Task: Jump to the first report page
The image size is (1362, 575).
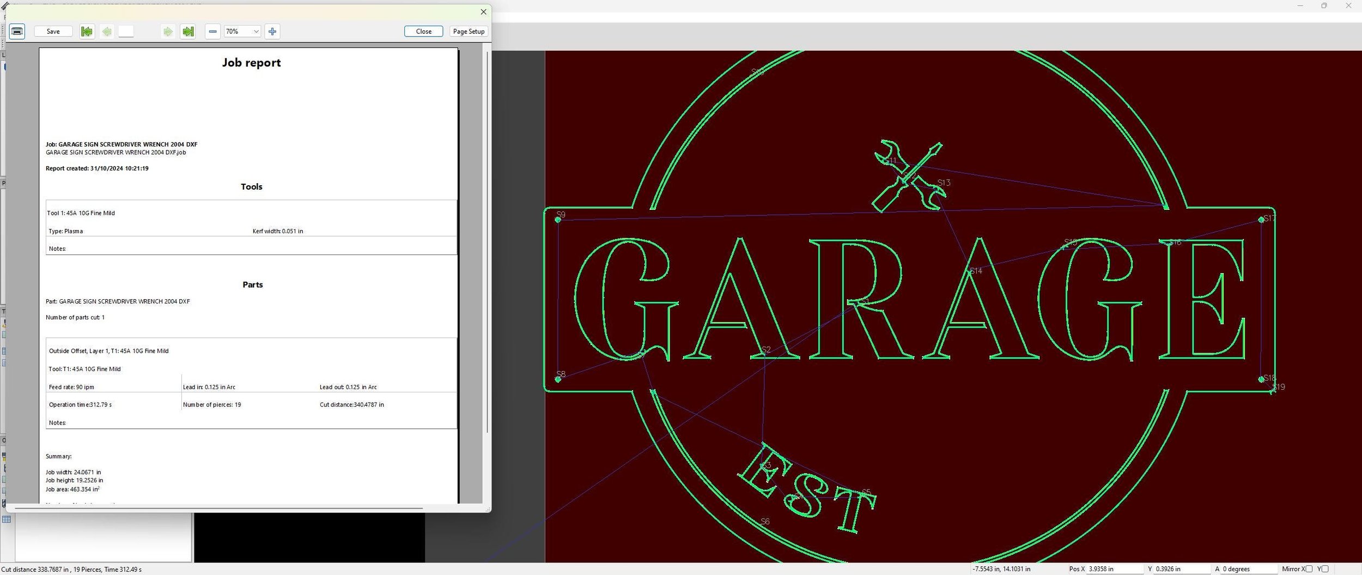Action: click(x=87, y=32)
